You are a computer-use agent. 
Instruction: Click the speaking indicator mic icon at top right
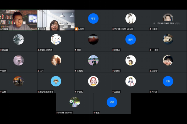154,23
